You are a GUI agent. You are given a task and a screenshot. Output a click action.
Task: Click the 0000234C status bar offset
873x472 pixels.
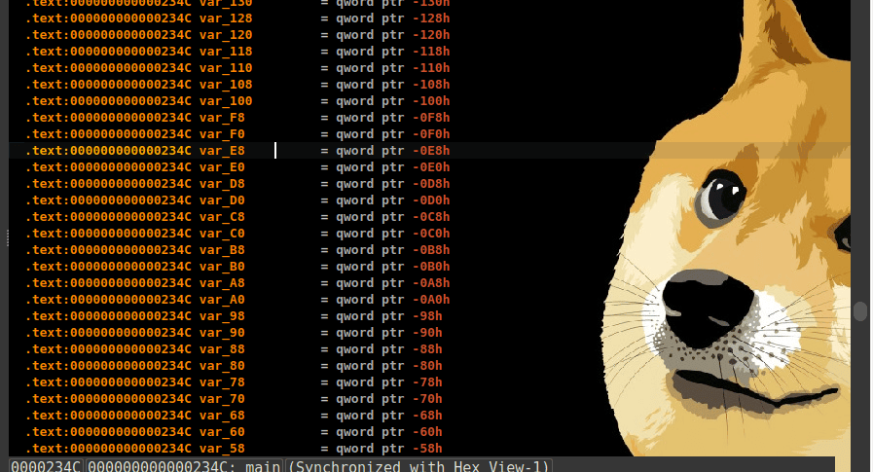coord(46,466)
